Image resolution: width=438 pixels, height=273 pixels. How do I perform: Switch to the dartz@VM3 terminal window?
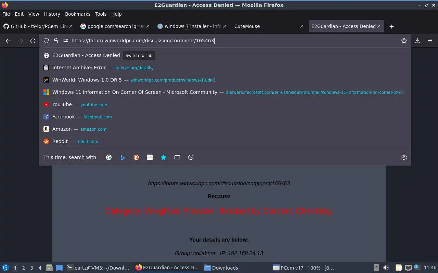(99, 268)
